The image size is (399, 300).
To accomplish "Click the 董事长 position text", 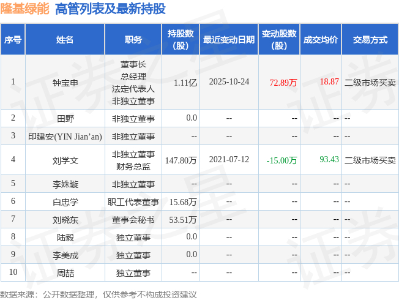I will 133,64.
